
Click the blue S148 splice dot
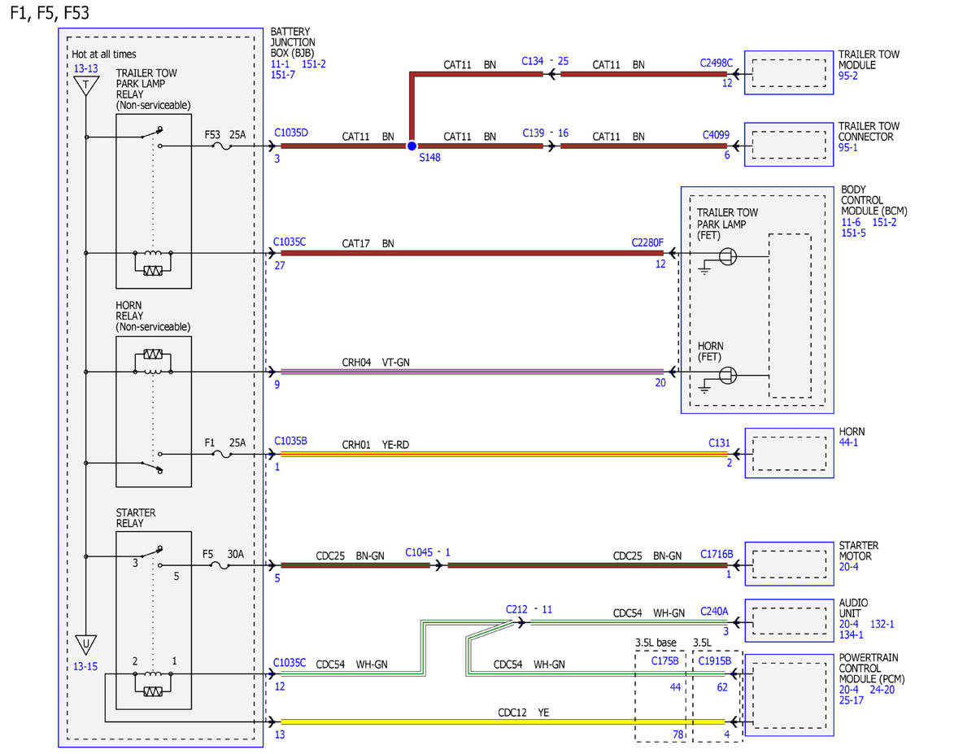click(412, 146)
